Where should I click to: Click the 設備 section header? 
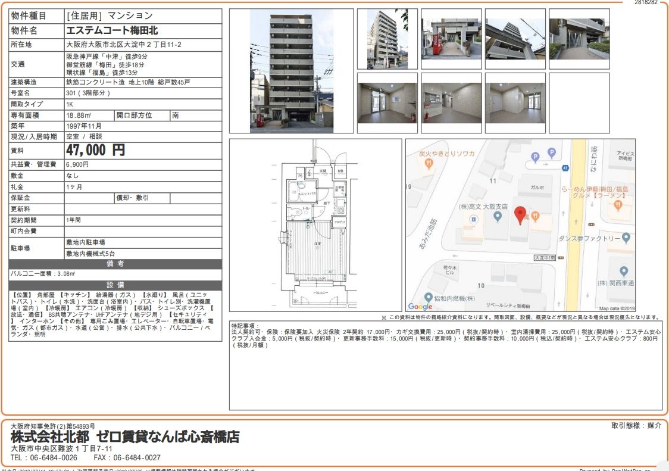[x=115, y=285]
